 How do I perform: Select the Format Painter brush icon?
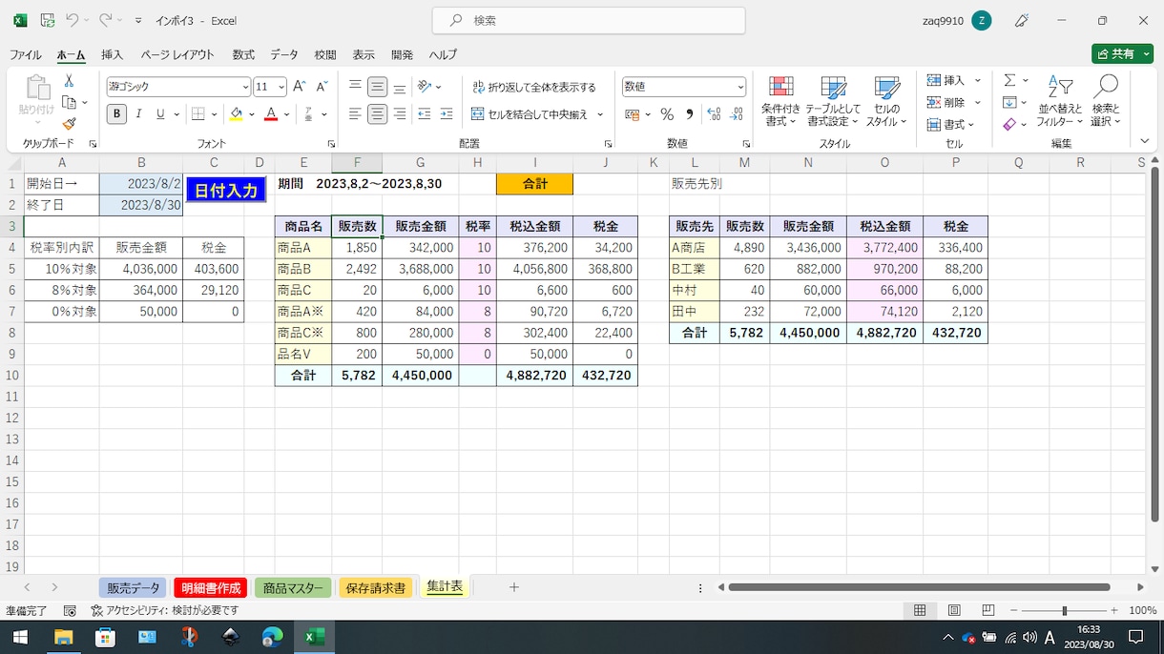(69, 123)
